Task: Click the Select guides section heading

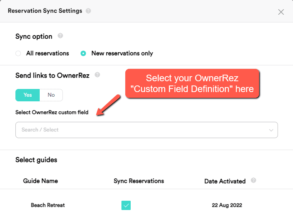Action: 36,160
